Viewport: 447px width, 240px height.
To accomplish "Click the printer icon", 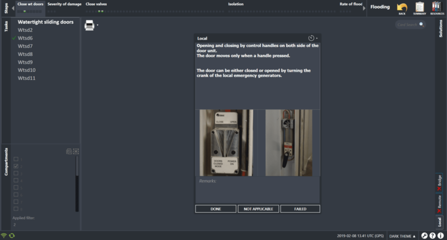I will coord(89,25).
